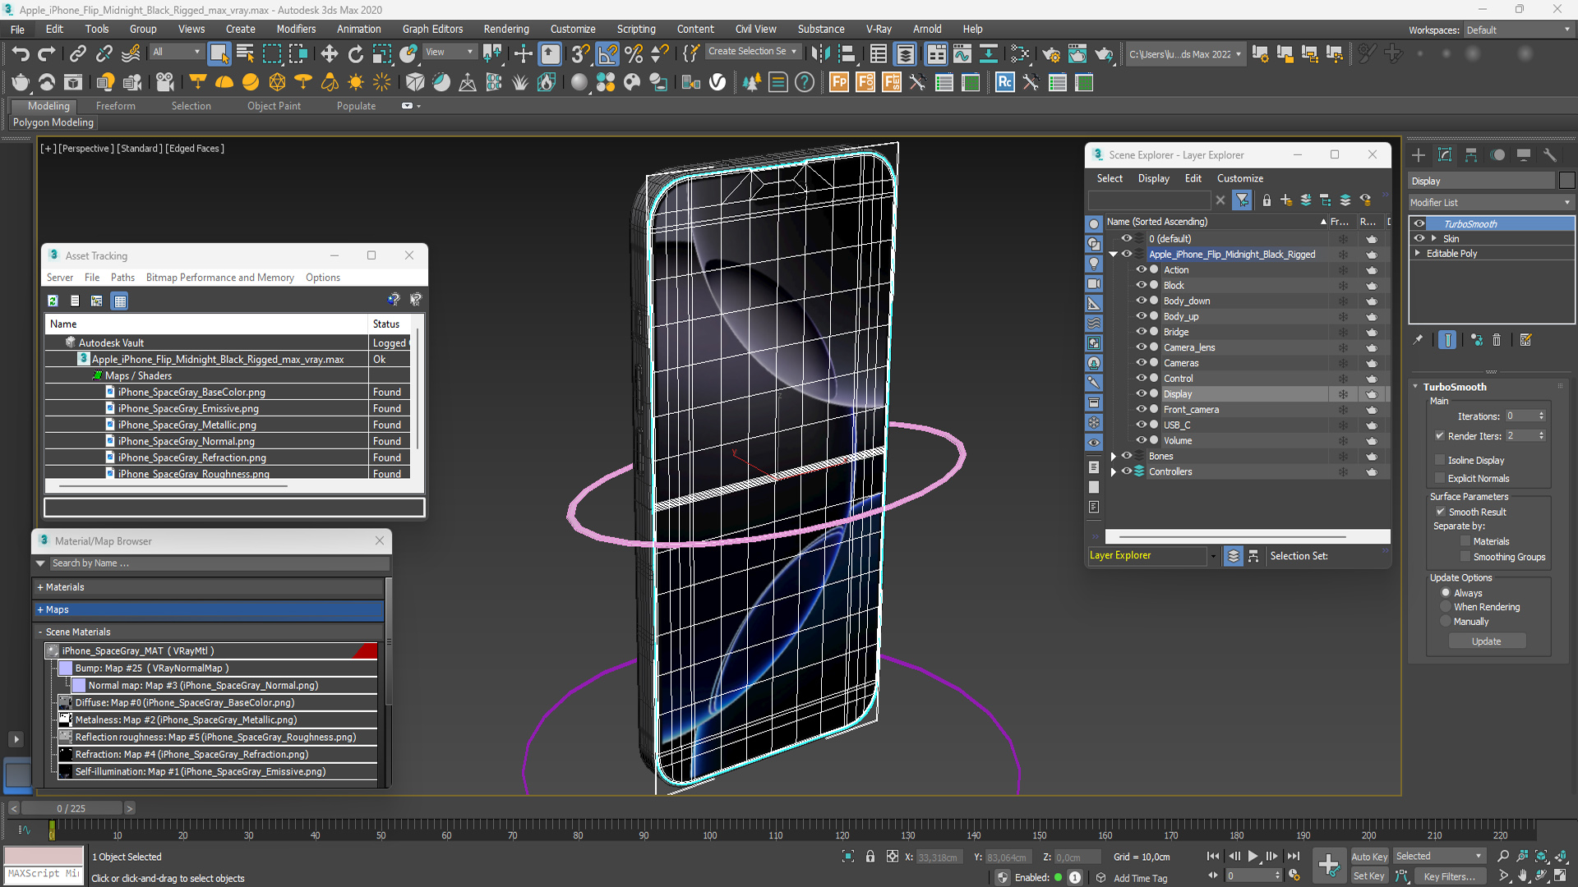1578x887 pixels.
Task: Click the Selection Lock toggle icon
Action: point(870,857)
